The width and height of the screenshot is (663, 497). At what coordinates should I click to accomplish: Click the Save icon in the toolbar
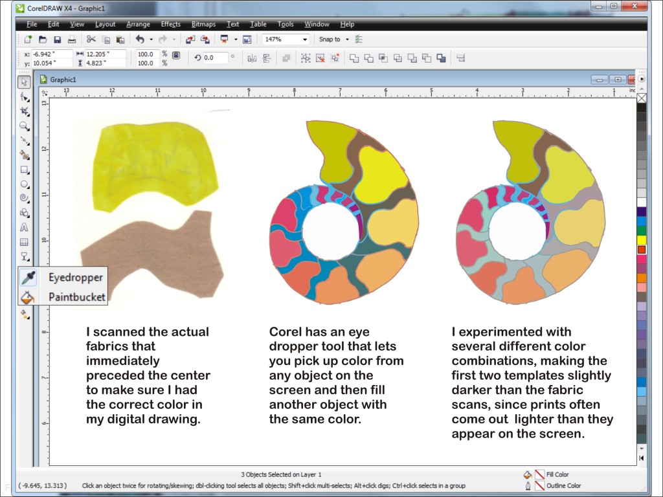[57, 39]
